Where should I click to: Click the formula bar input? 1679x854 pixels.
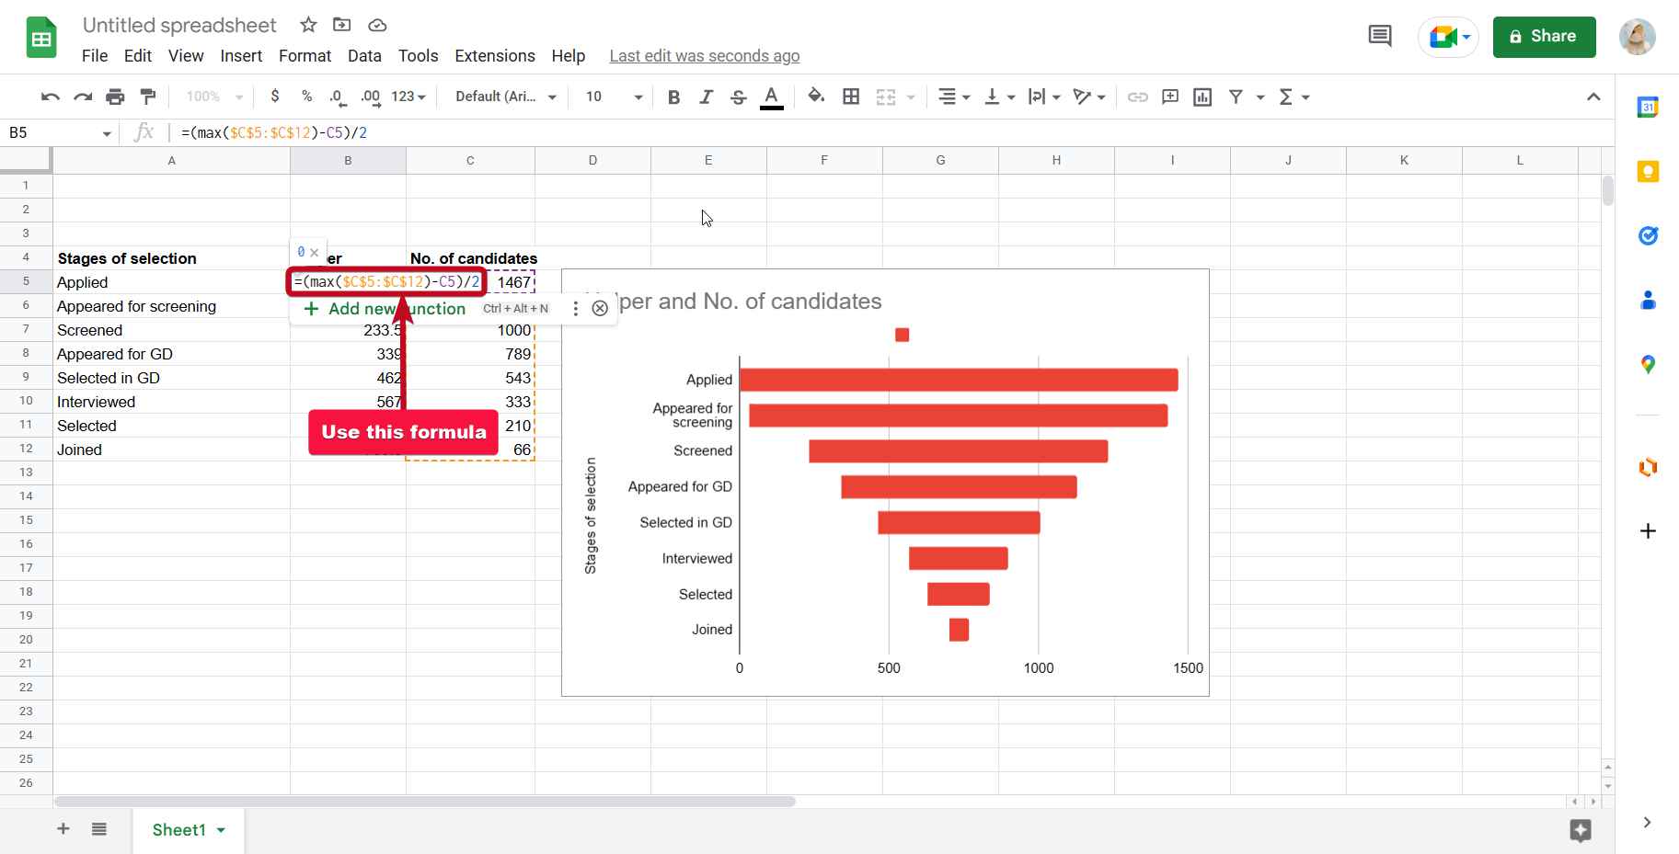pyautogui.click(x=892, y=133)
